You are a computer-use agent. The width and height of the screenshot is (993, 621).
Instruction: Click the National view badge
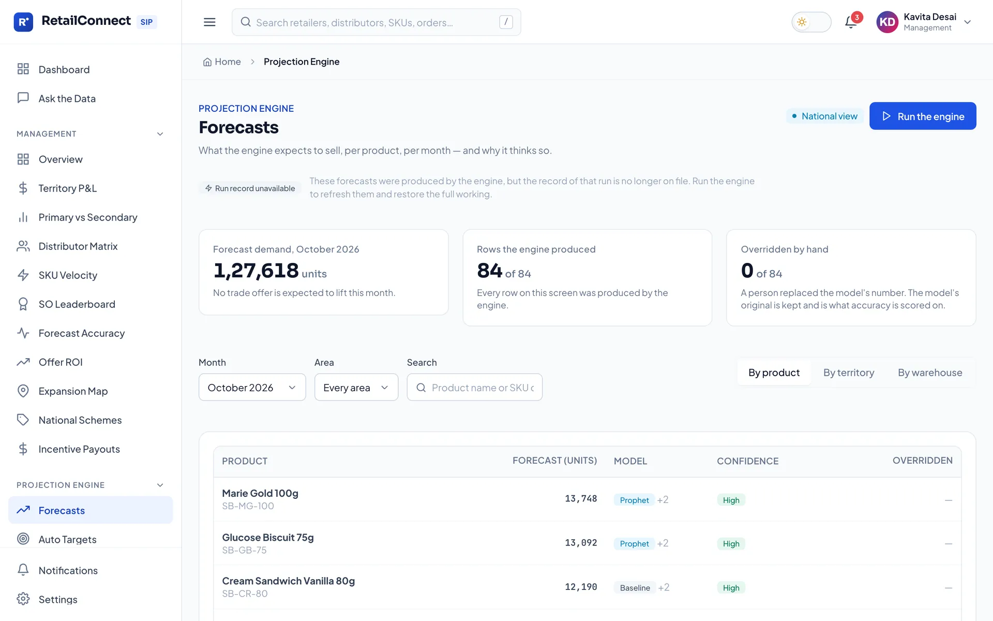[825, 116]
